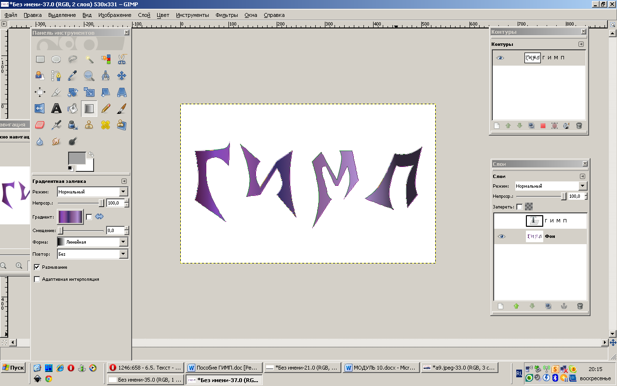Image resolution: width=617 pixels, height=386 pixels.
Task: Open the Справка menu
Action: (x=274, y=15)
